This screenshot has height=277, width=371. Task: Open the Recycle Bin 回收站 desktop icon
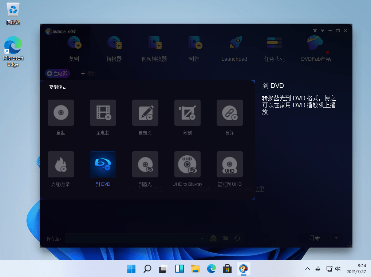13,13
